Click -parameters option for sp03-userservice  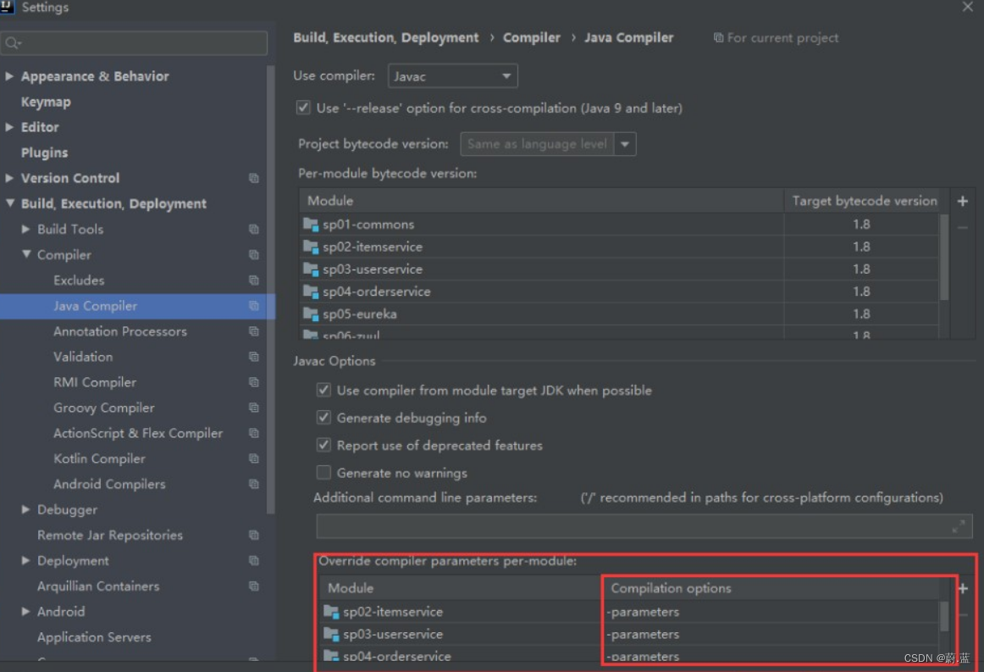point(643,635)
